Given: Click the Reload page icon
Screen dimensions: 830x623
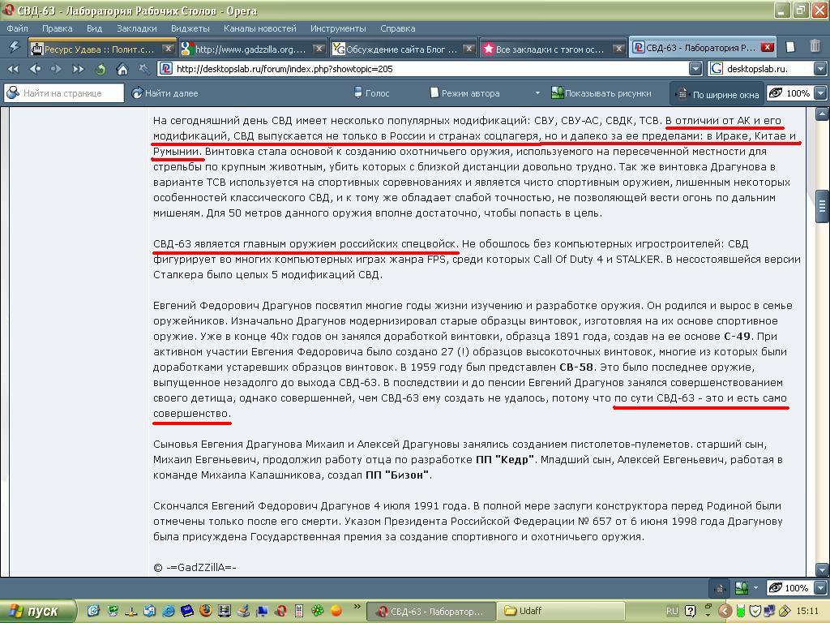Looking at the screenshot, I should click(101, 69).
